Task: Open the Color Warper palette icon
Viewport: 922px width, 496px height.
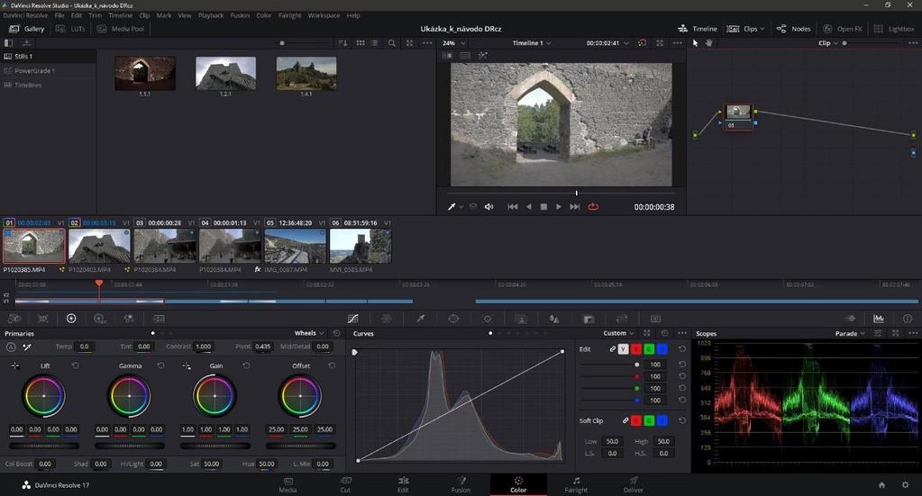Action: pyautogui.click(x=387, y=319)
